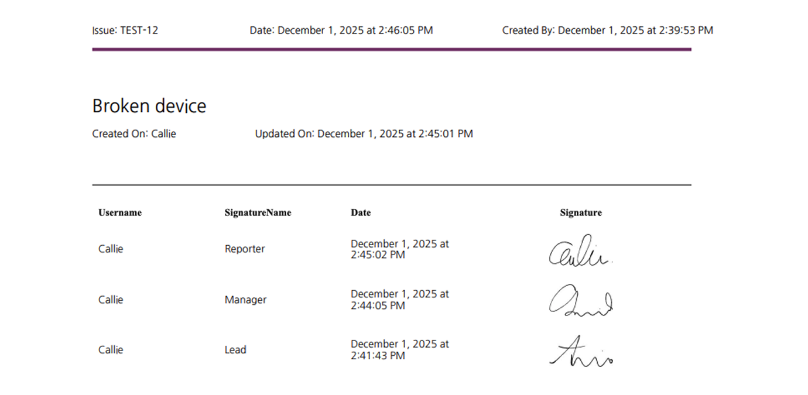Select the Created On: Callie text
This screenshot has width=808, height=395.
(134, 133)
